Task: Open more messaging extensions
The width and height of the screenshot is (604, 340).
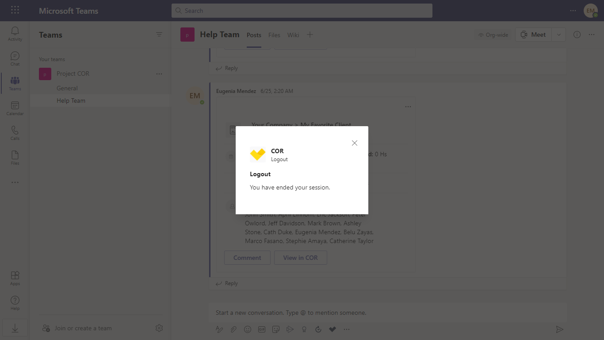Action: 347,329
